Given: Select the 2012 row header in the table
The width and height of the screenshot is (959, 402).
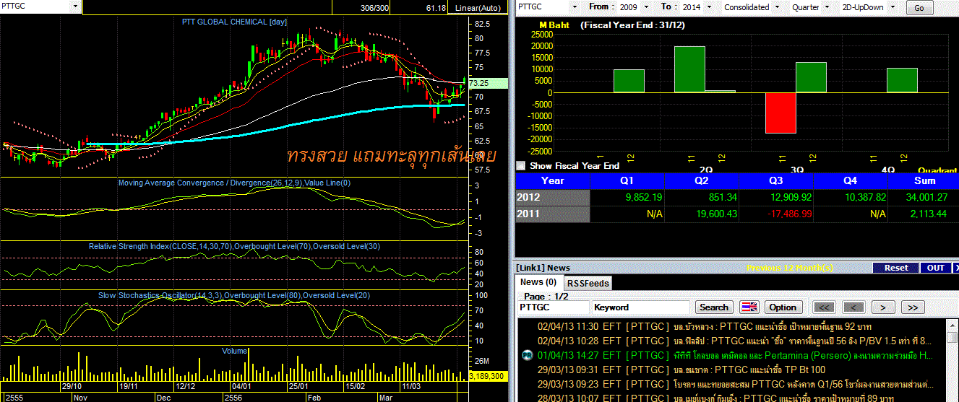Looking at the screenshot, I should click(x=552, y=197).
